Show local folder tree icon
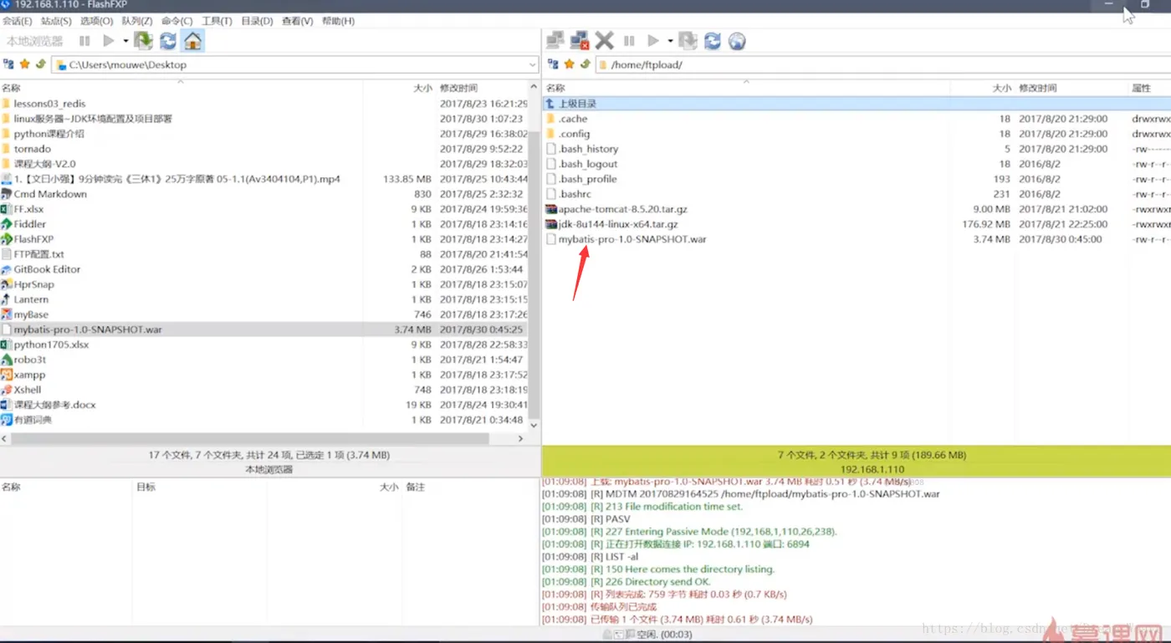Screen dimensions: 1171x643 coord(8,64)
